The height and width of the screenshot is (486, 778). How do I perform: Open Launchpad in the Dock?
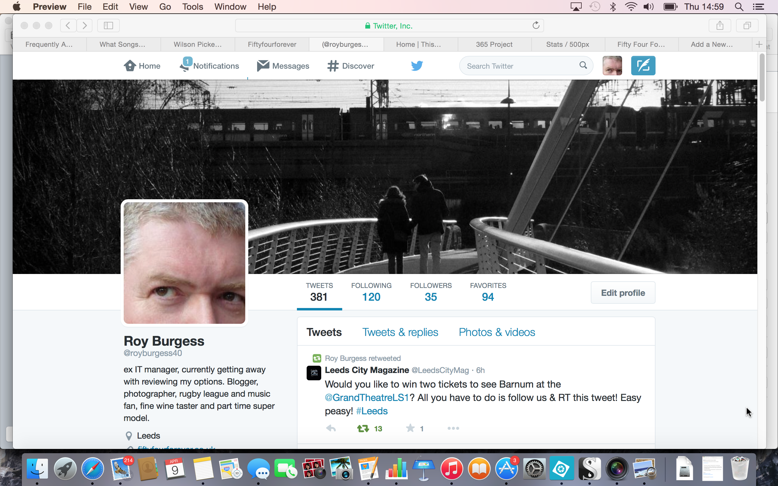(x=65, y=468)
